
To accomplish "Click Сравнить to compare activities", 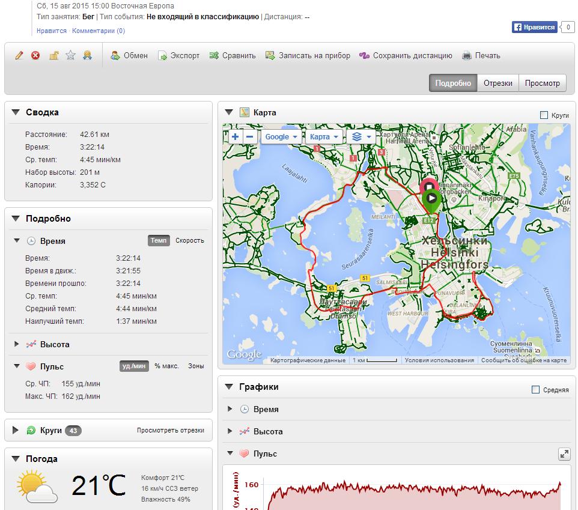I will coord(233,56).
